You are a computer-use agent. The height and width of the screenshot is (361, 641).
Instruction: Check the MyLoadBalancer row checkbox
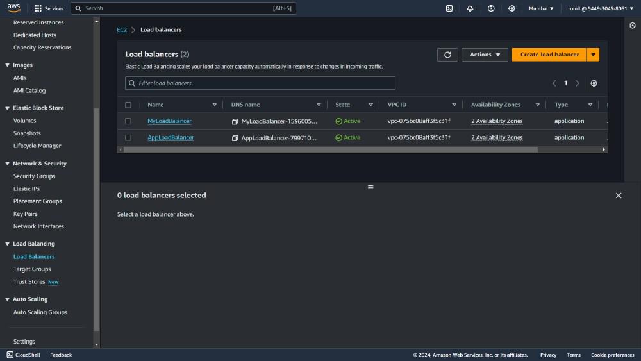point(128,121)
